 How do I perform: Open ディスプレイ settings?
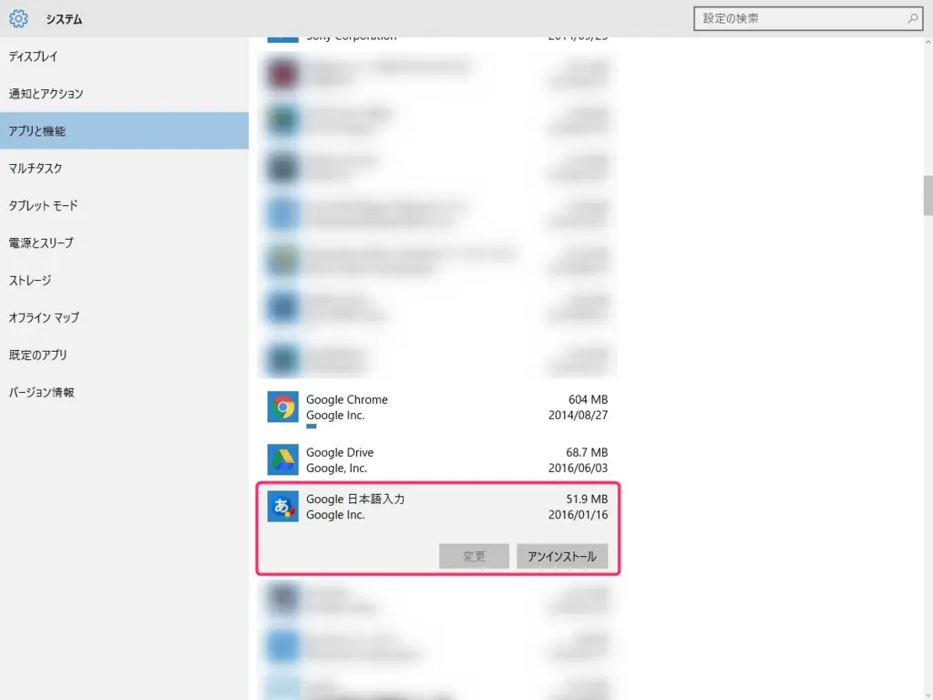point(124,57)
